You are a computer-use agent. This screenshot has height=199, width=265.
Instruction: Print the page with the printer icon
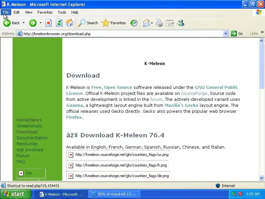[159, 23]
